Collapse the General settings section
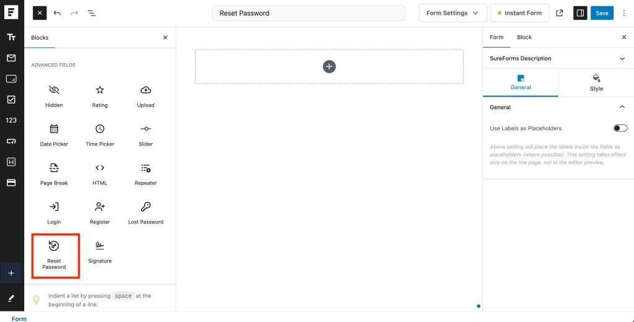This screenshot has height=322, width=634. pos(558,107)
